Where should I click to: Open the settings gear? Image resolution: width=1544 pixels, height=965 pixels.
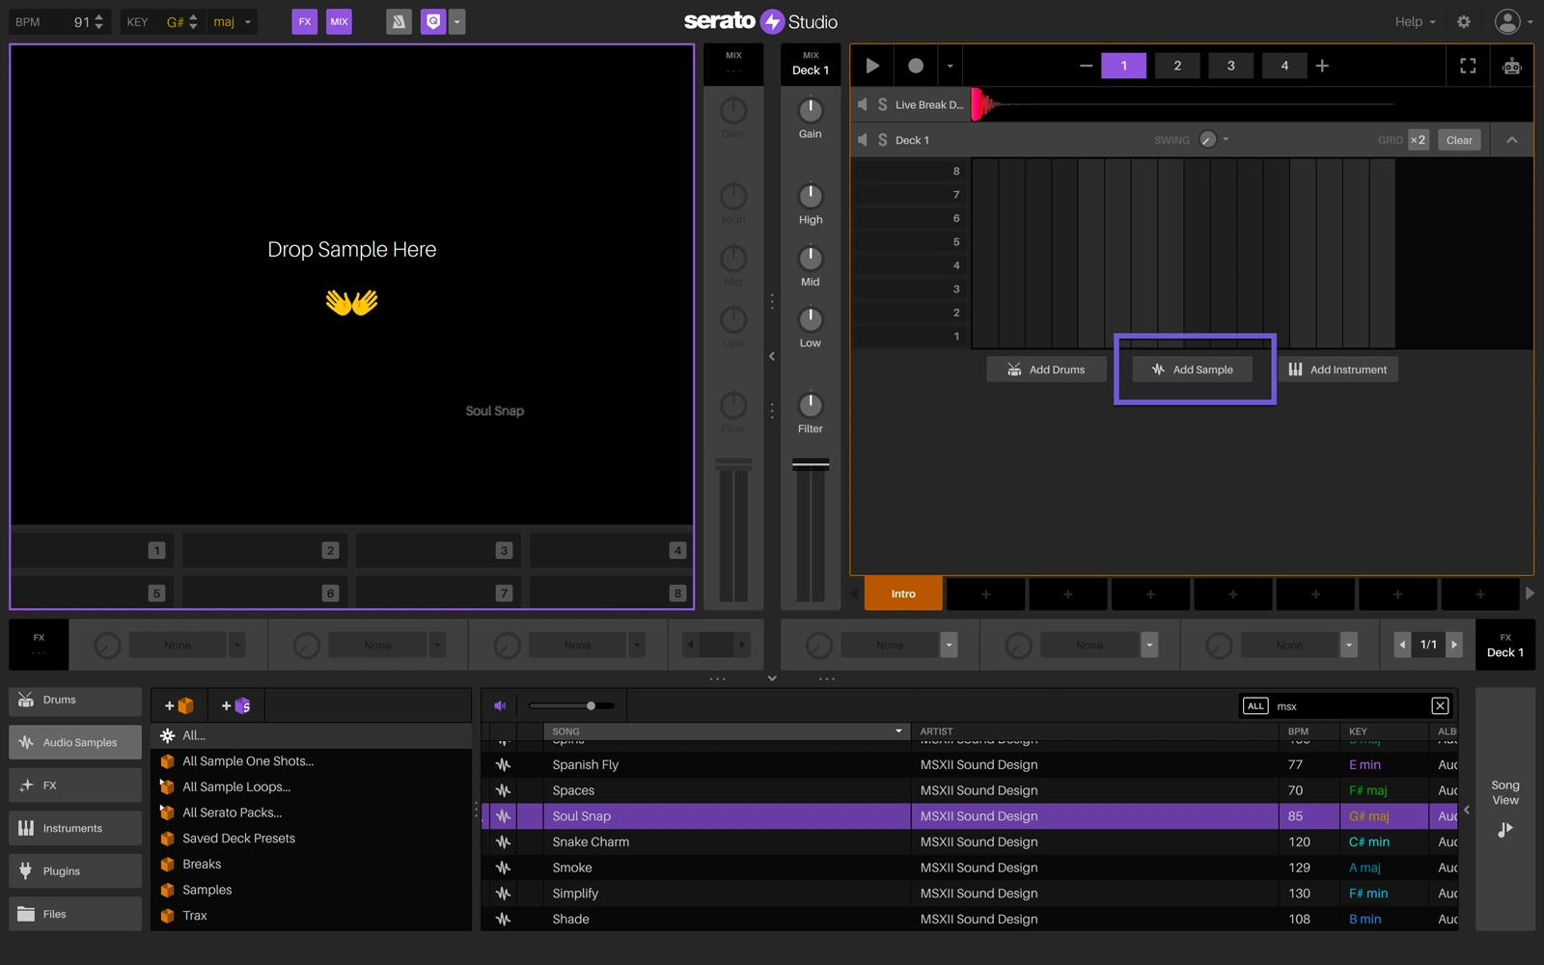(x=1464, y=21)
